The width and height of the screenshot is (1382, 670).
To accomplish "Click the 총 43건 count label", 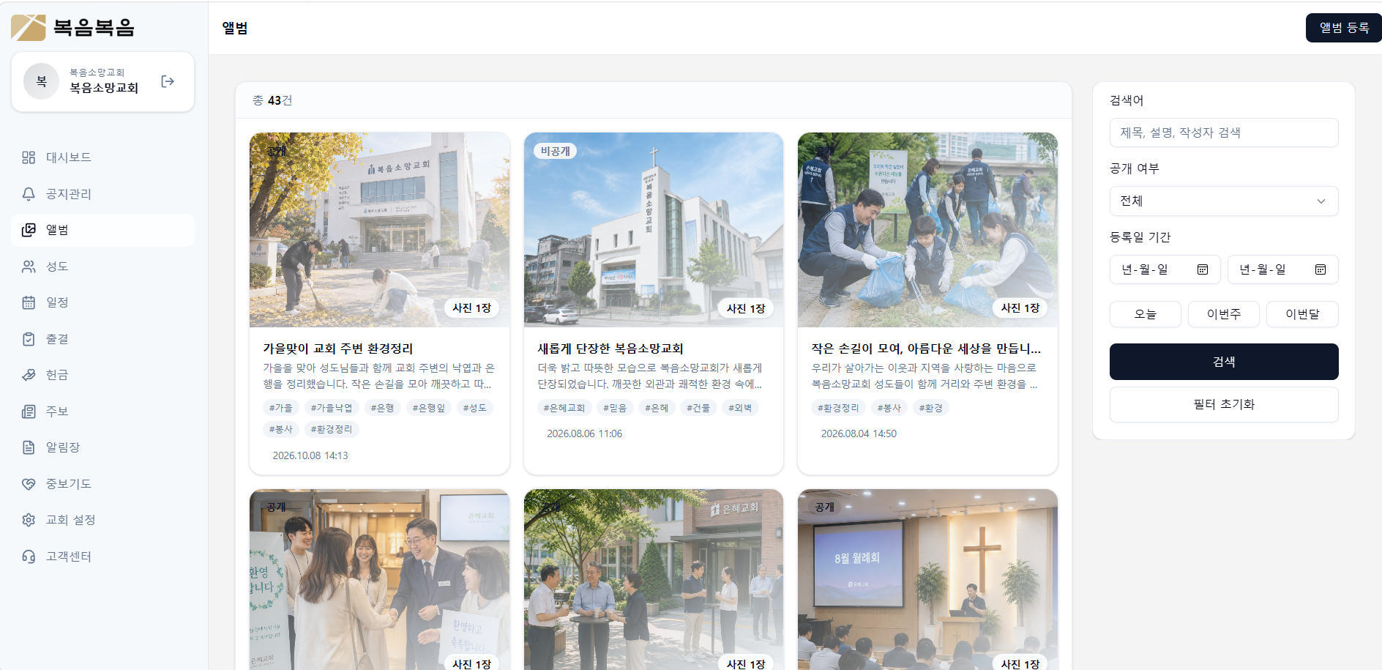I will click(x=272, y=100).
